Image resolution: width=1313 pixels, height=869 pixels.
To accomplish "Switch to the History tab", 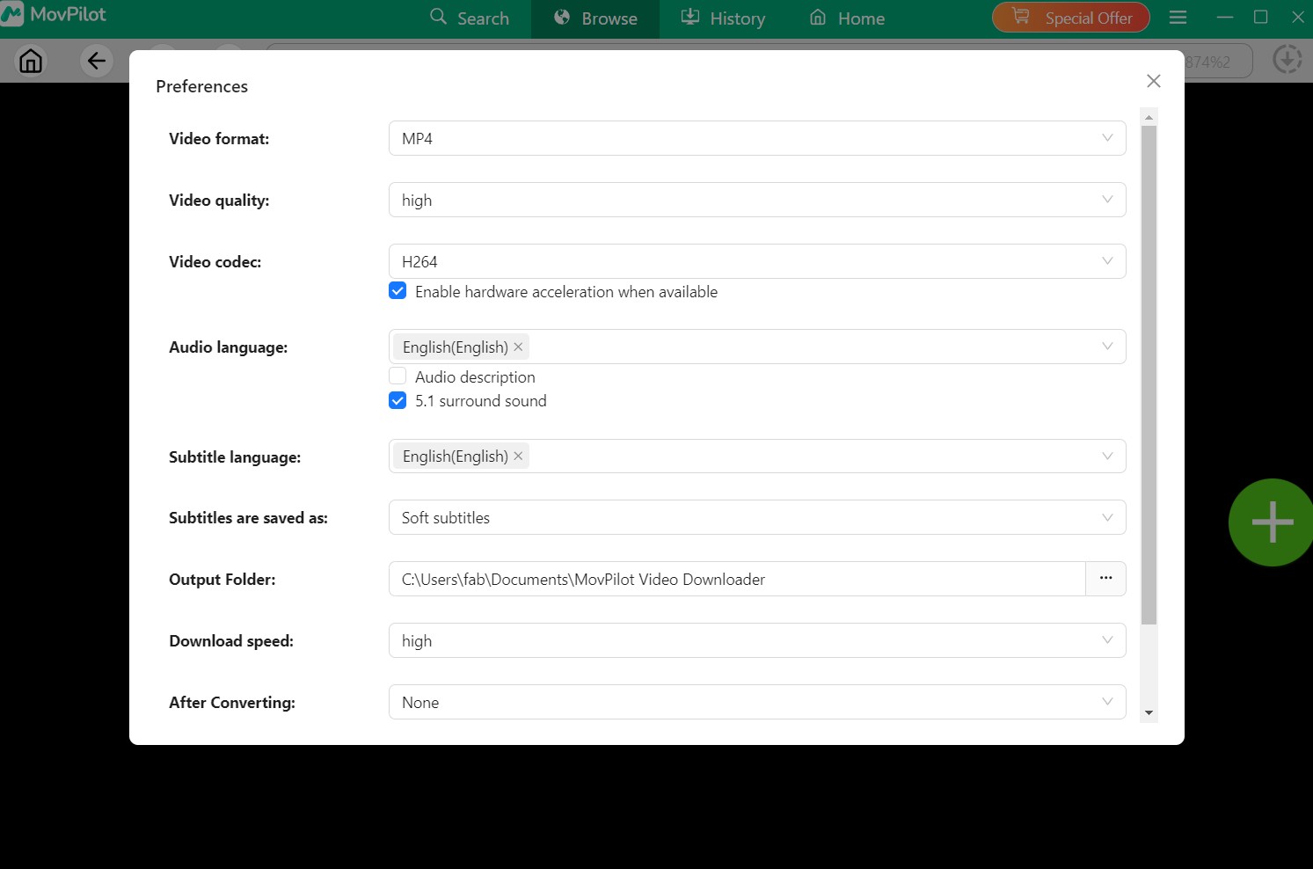I will pyautogui.click(x=724, y=18).
